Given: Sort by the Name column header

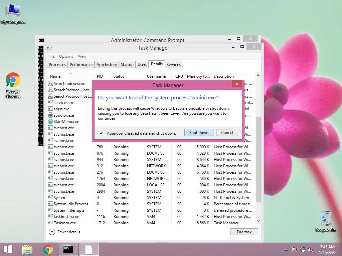Looking at the screenshot, I should coord(70,76).
